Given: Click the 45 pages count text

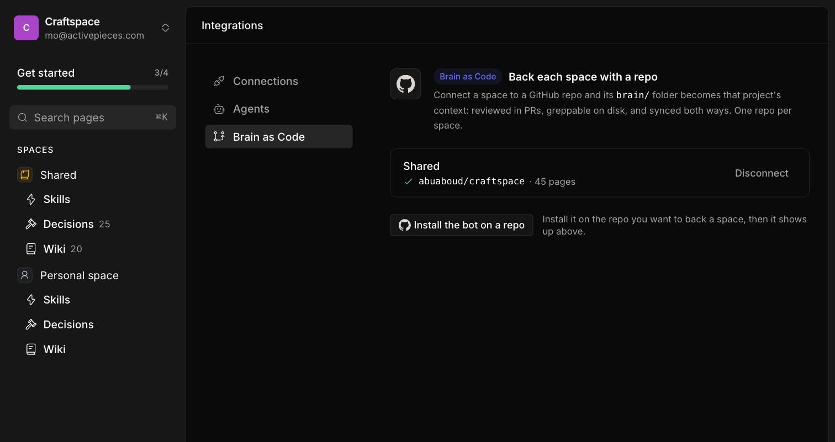Looking at the screenshot, I should tap(555, 182).
